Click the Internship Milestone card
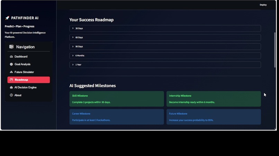Screen dimensions: 279x156 coord(214,99)
